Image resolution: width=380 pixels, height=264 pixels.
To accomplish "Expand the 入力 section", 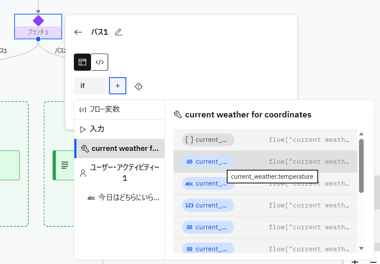I will [x=97, y=129].
